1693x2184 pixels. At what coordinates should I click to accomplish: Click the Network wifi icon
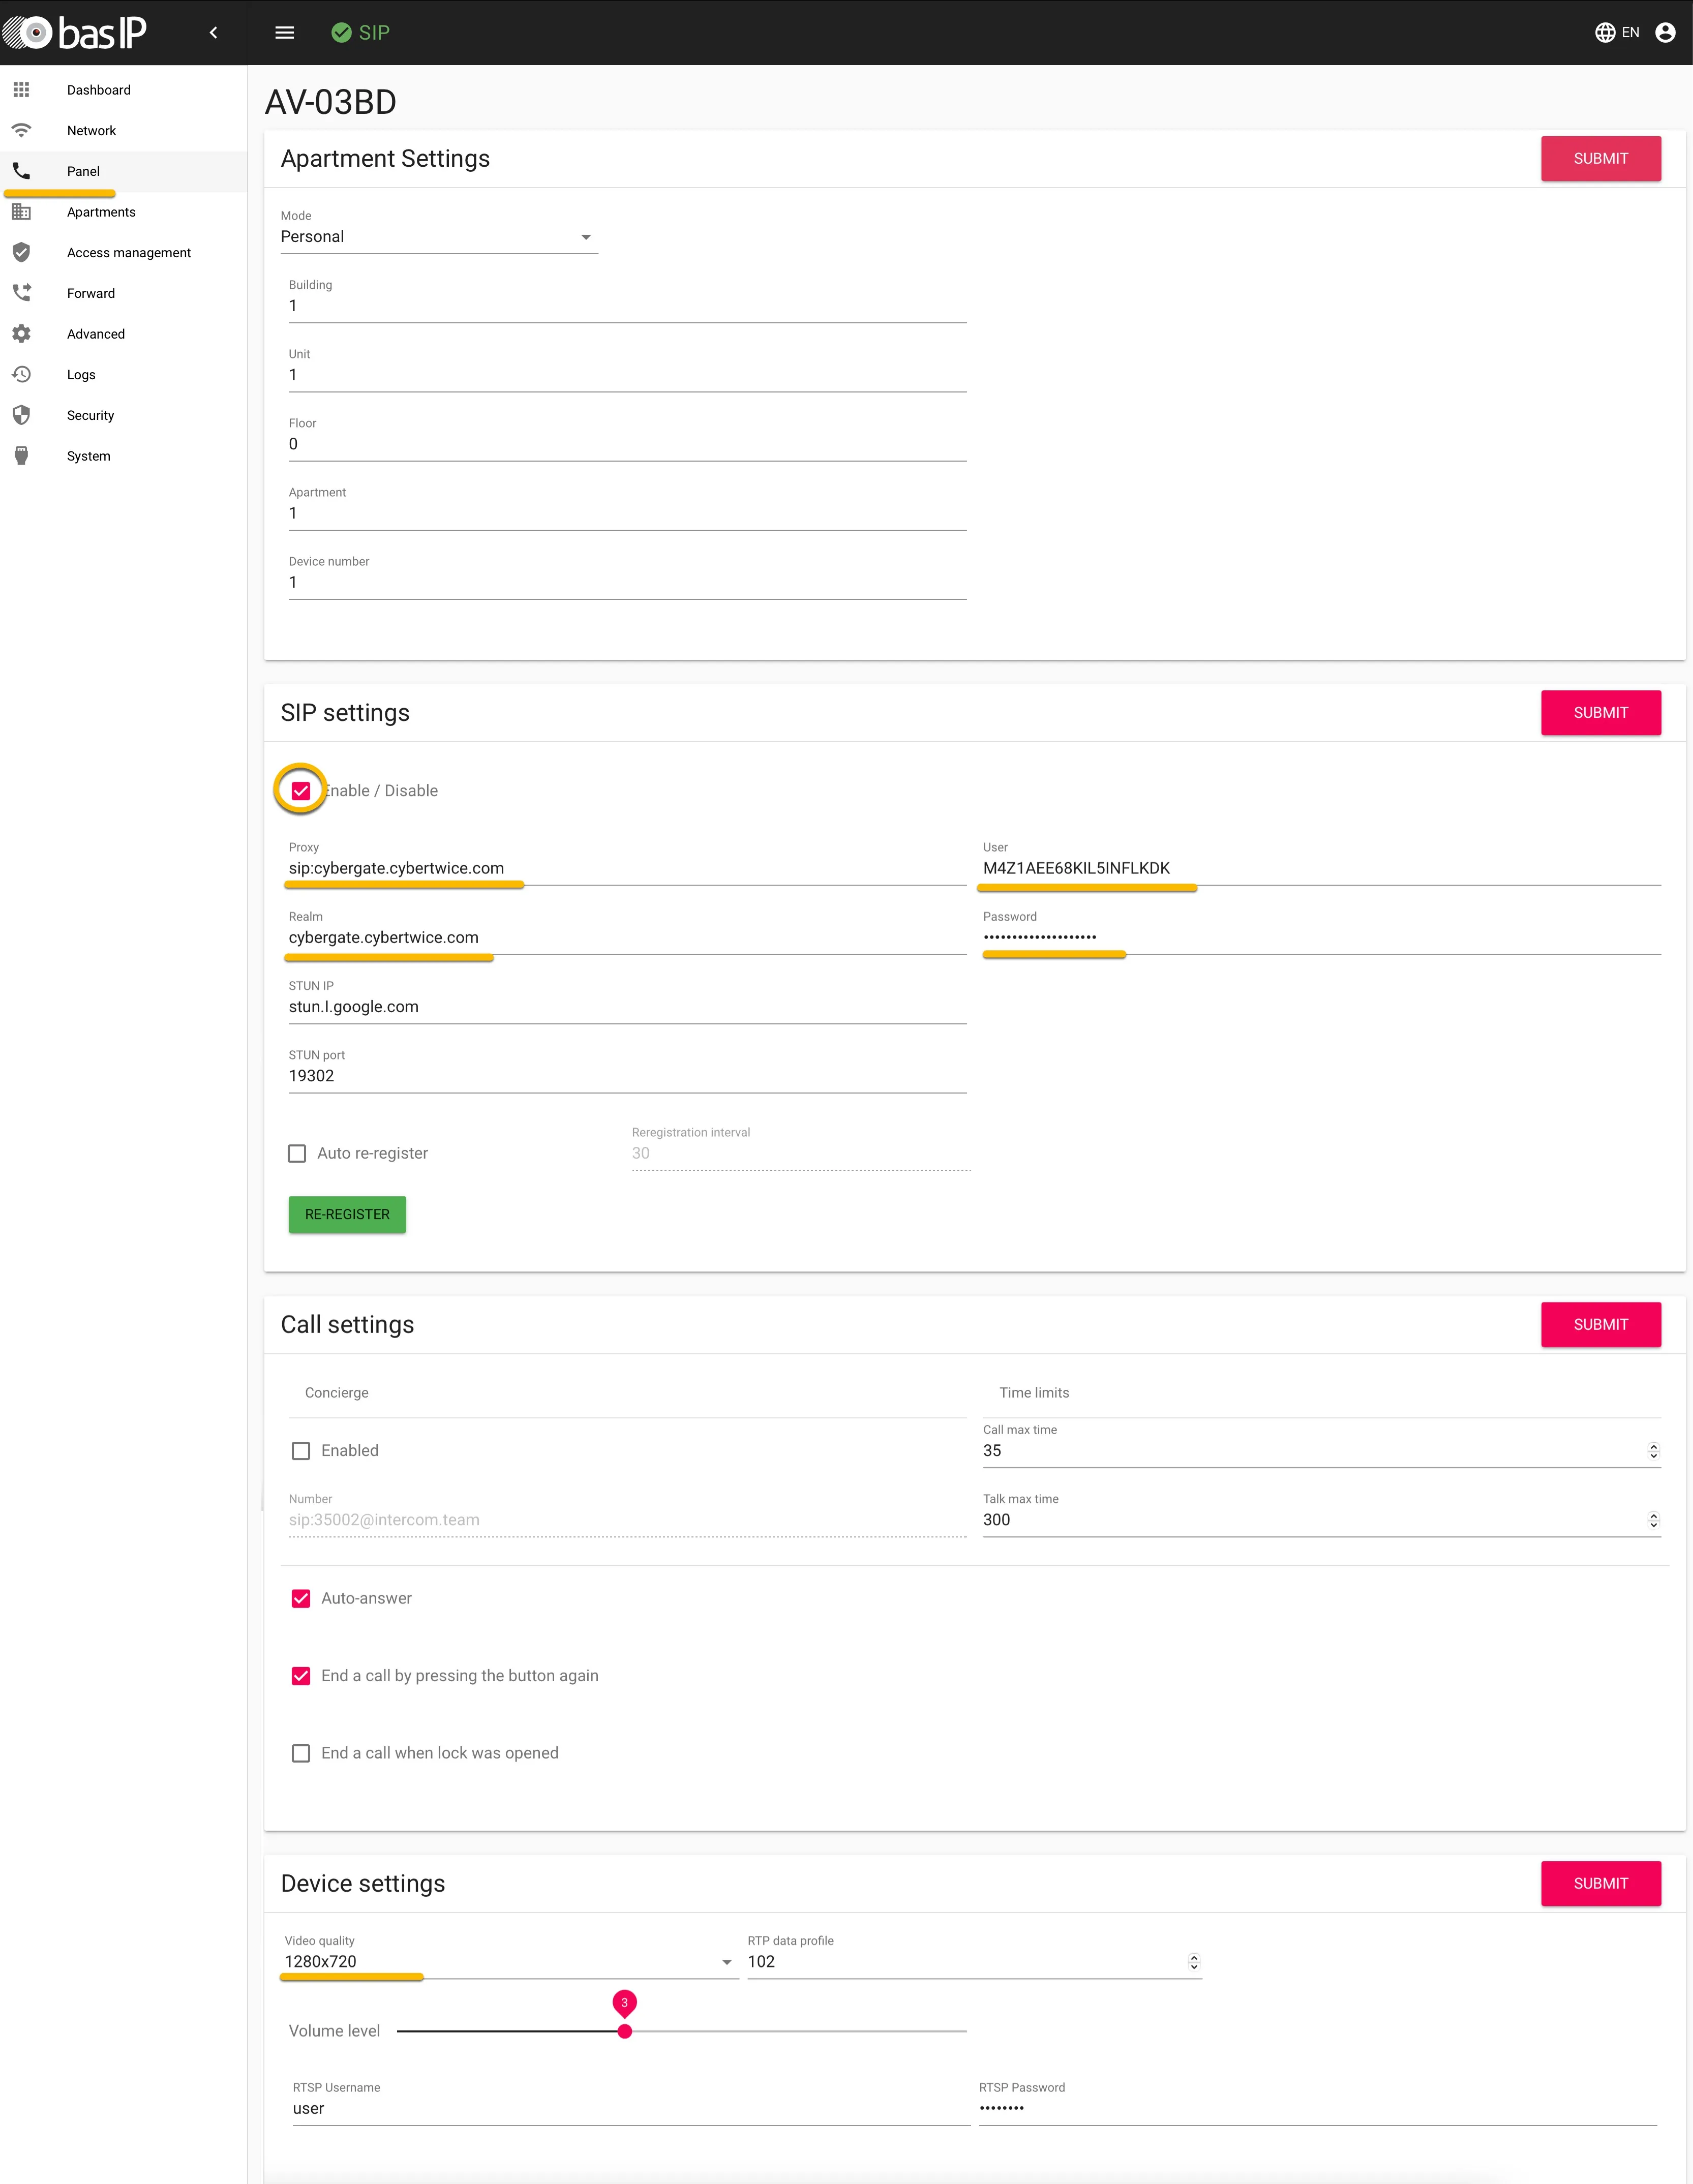coord(21,130)
